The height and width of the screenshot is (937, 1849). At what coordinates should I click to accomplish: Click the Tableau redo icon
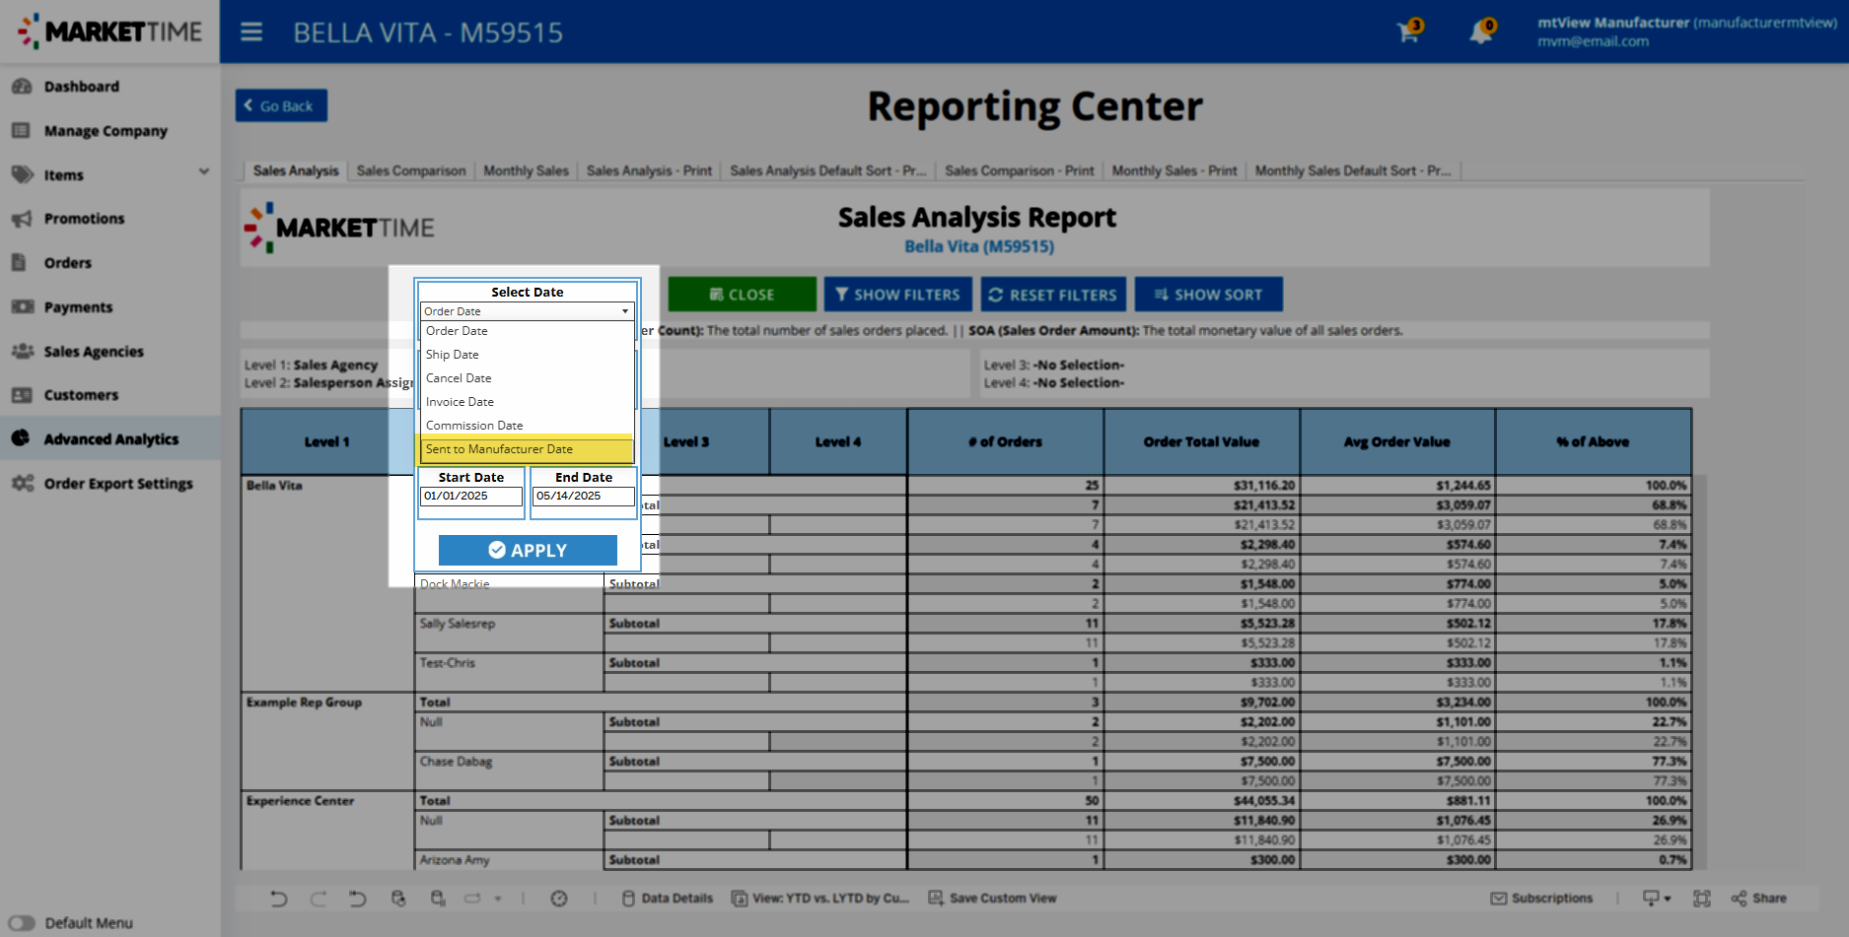pos(318,899)
